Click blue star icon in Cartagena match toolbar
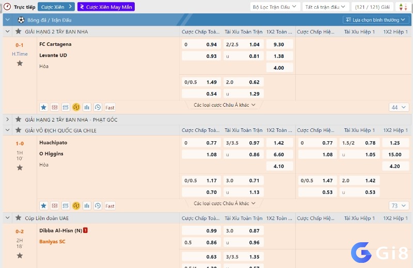Image resolution: width=413 pixels, height=268 pixels. pos(44,107)
